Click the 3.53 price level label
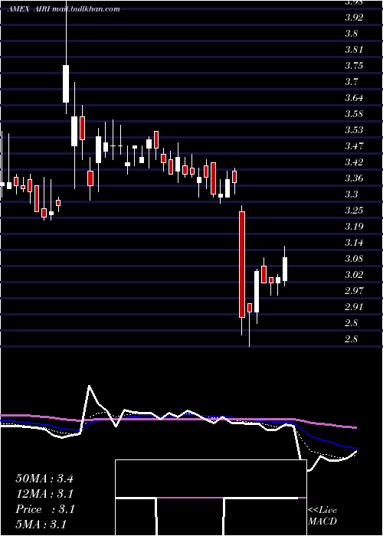 [354, 130]
